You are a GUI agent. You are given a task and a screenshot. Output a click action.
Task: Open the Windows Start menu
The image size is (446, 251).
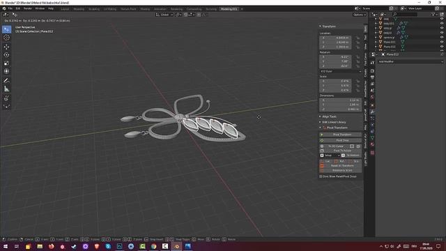click(6, 246)
